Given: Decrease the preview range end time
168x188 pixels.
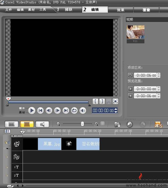Looking at the screenshot, I should coord(159,97).
